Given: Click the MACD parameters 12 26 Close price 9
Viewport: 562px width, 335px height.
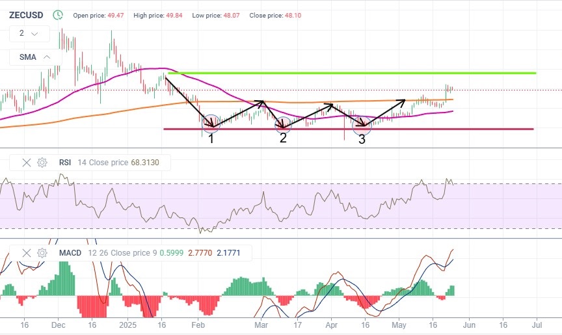Looking at the screenshot, I should pyautogui.click(x=122, y=253).
